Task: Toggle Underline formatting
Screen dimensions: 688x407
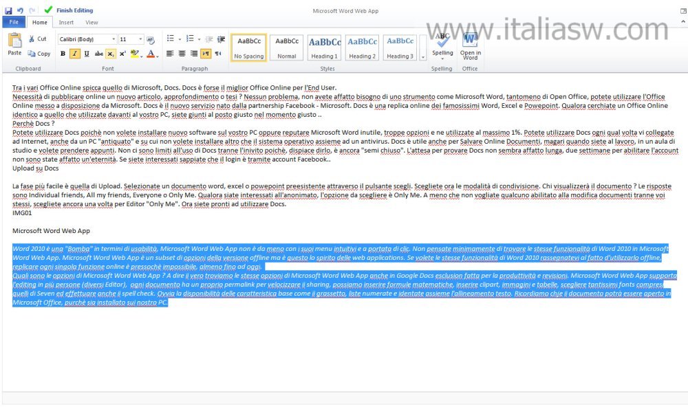Action: point(87,54)
